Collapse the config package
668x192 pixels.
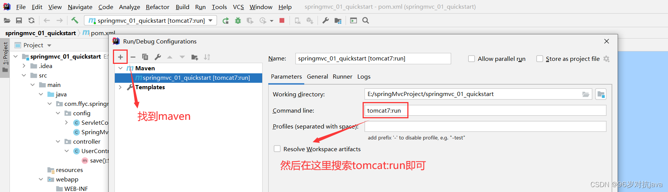click(58, 113)
